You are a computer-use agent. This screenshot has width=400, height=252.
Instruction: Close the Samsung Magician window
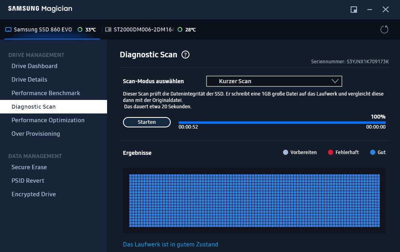[385, 10]
